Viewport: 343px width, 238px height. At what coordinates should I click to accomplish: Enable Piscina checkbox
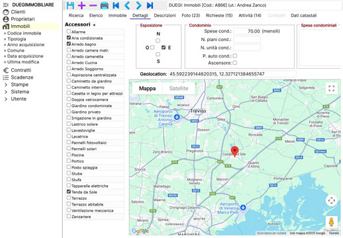pos(69,155)
